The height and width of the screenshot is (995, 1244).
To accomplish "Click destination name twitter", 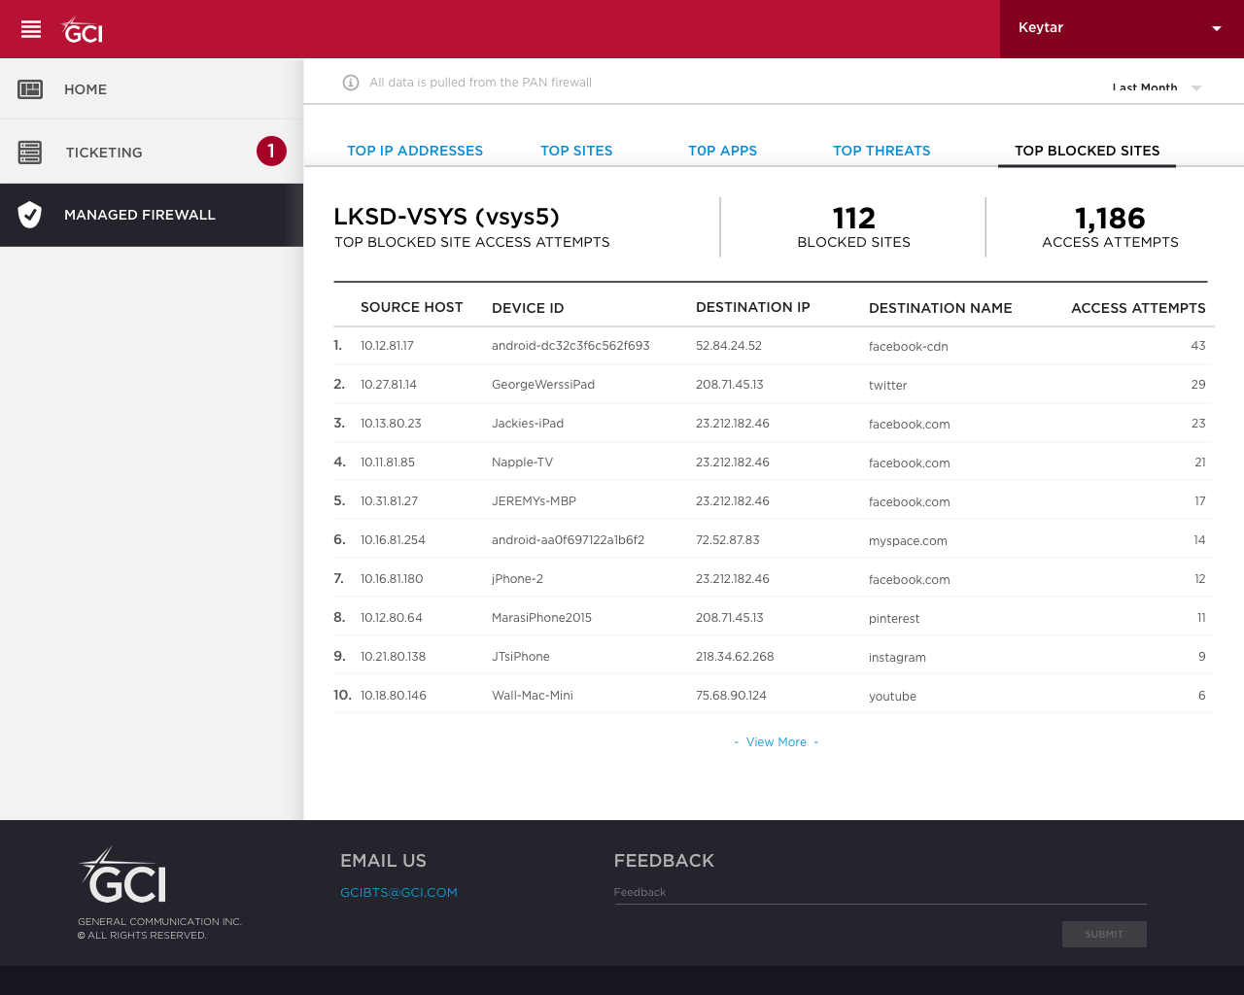I will pyautogui.click(x=887, y=386).
